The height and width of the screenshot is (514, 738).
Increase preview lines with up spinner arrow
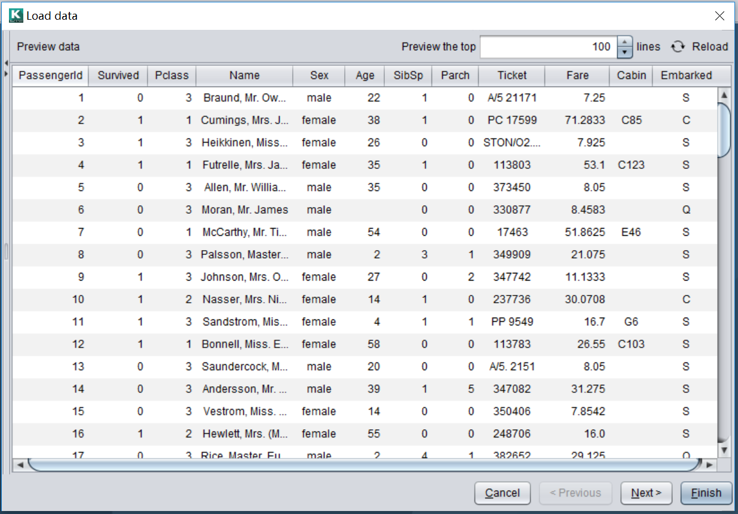[624, 42]
